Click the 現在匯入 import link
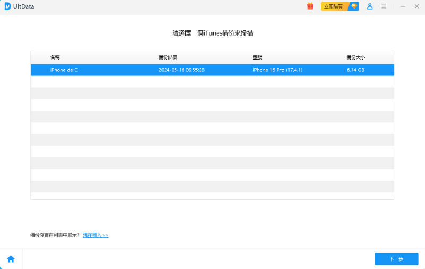Screen dimensions: 425x269 (x=96, y=235)
